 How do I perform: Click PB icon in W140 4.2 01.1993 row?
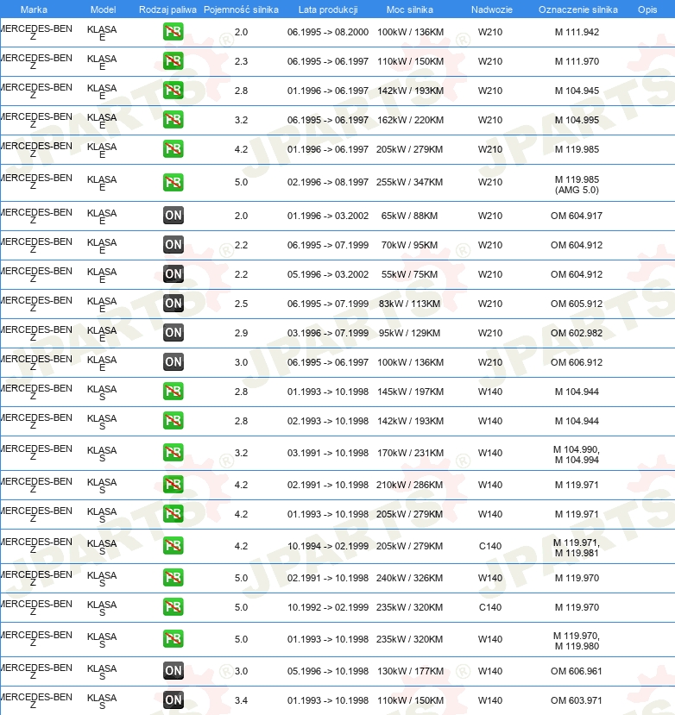click(173, 514)
